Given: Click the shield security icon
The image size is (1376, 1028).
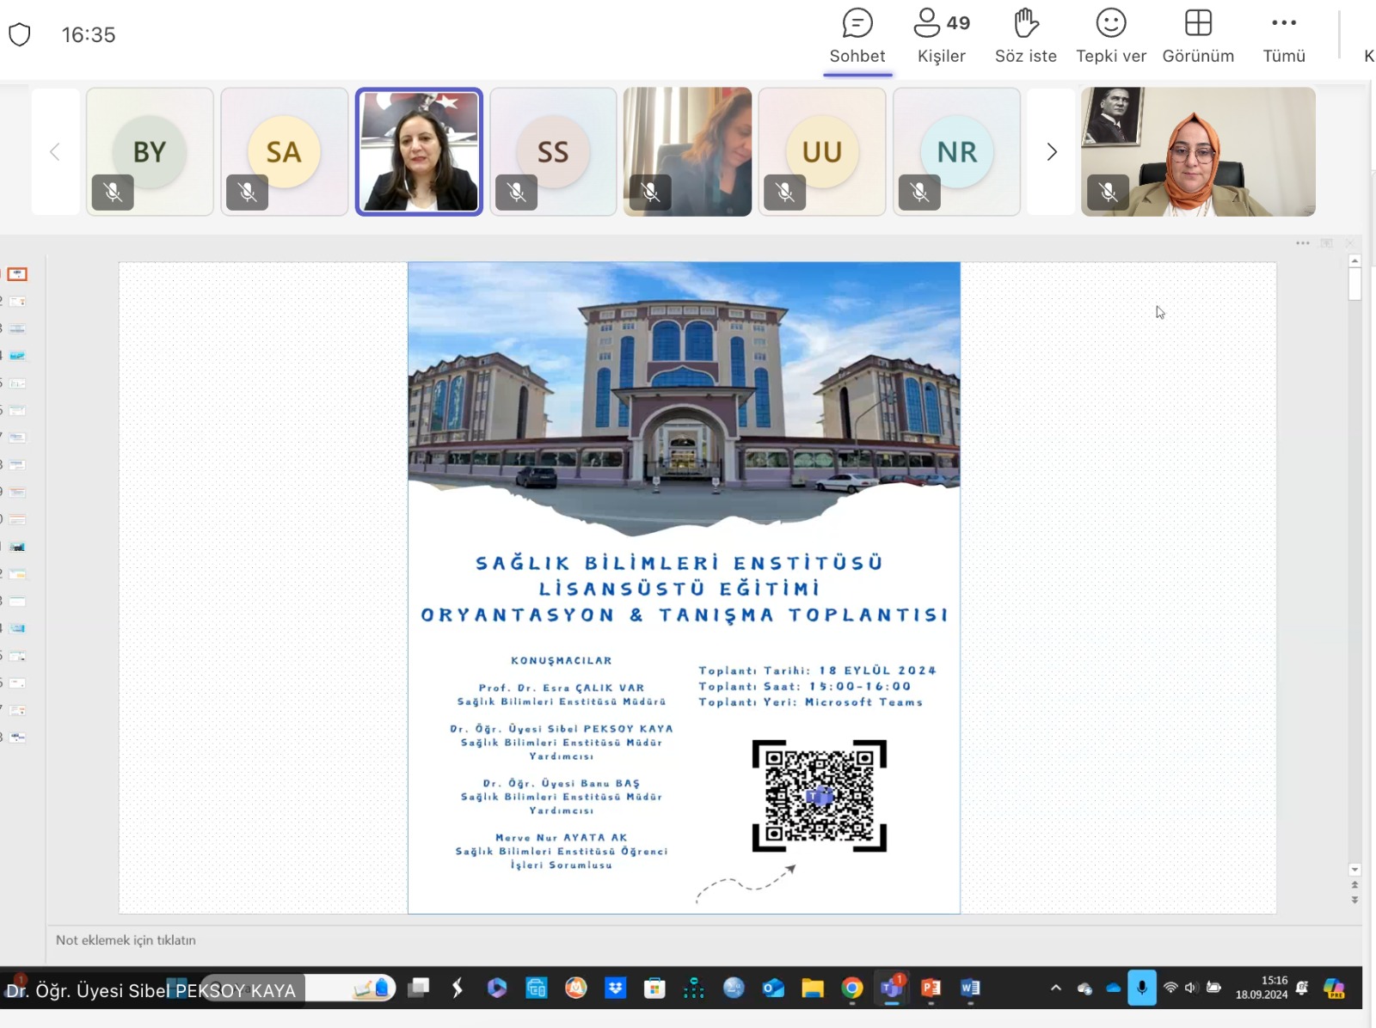Looking at the screenshot, I should (20, 35).
